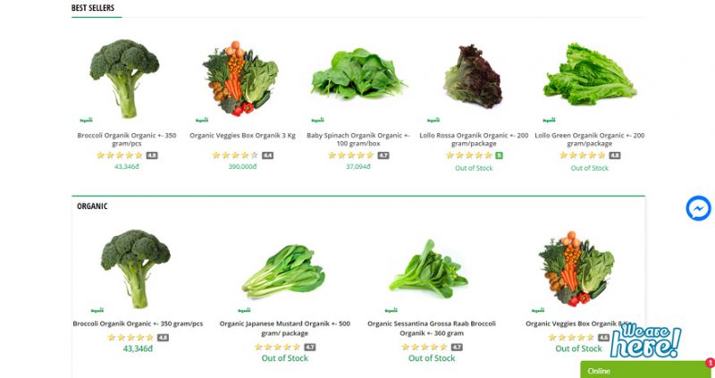Select the BEST SELLERS section tab

coord(93,8)
